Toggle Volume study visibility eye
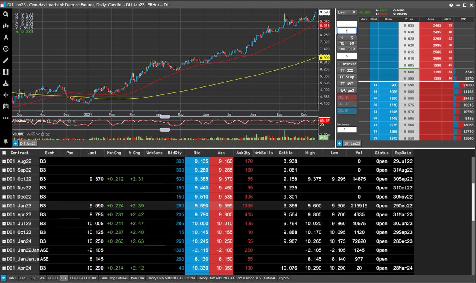This screenshot has height=283, width=476. point(34,134)
